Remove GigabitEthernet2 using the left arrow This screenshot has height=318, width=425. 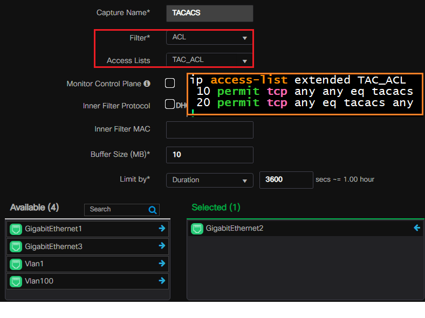pyautogui.click(x=416, y=228)
